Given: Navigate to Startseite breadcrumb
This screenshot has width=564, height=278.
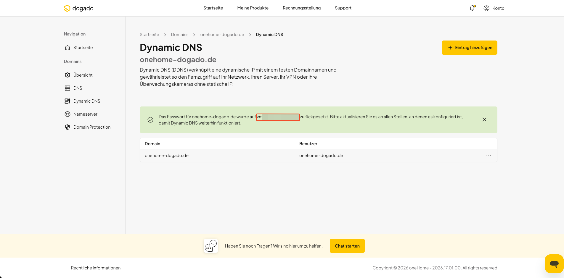Looking at the screenshot, I should (149, 35).
